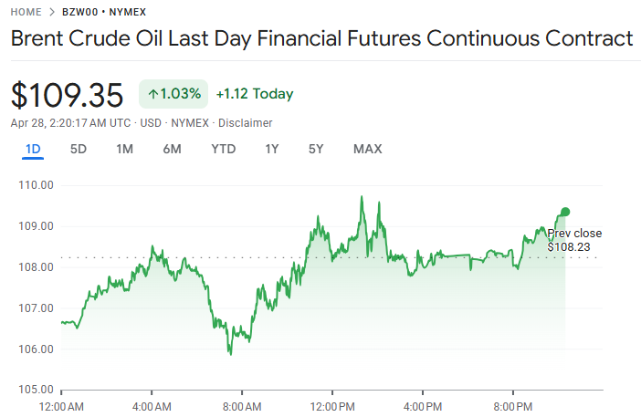Screen dimensions: 641x417
Task: Select the 6M range tab
Action: point(172,149)
